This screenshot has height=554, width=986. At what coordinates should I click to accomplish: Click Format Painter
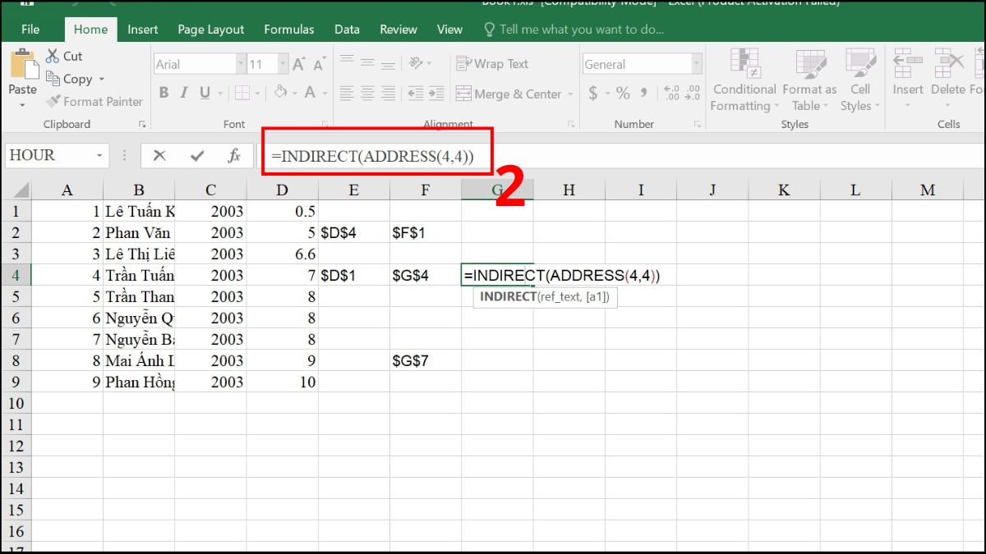93,101
